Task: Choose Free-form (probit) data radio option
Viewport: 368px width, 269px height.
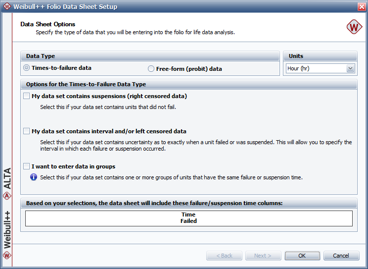Action: pyautogui.click(x=151, y=69)
